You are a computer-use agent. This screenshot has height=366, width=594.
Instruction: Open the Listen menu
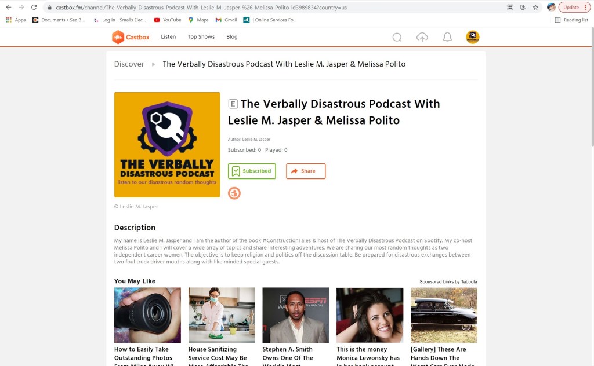(x=168, y=36)
